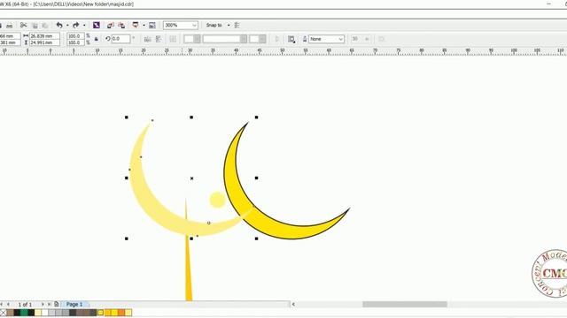Screen dimensions: 567x318
Task: Click the Redo arrow
Action: [x=76, y=26]
